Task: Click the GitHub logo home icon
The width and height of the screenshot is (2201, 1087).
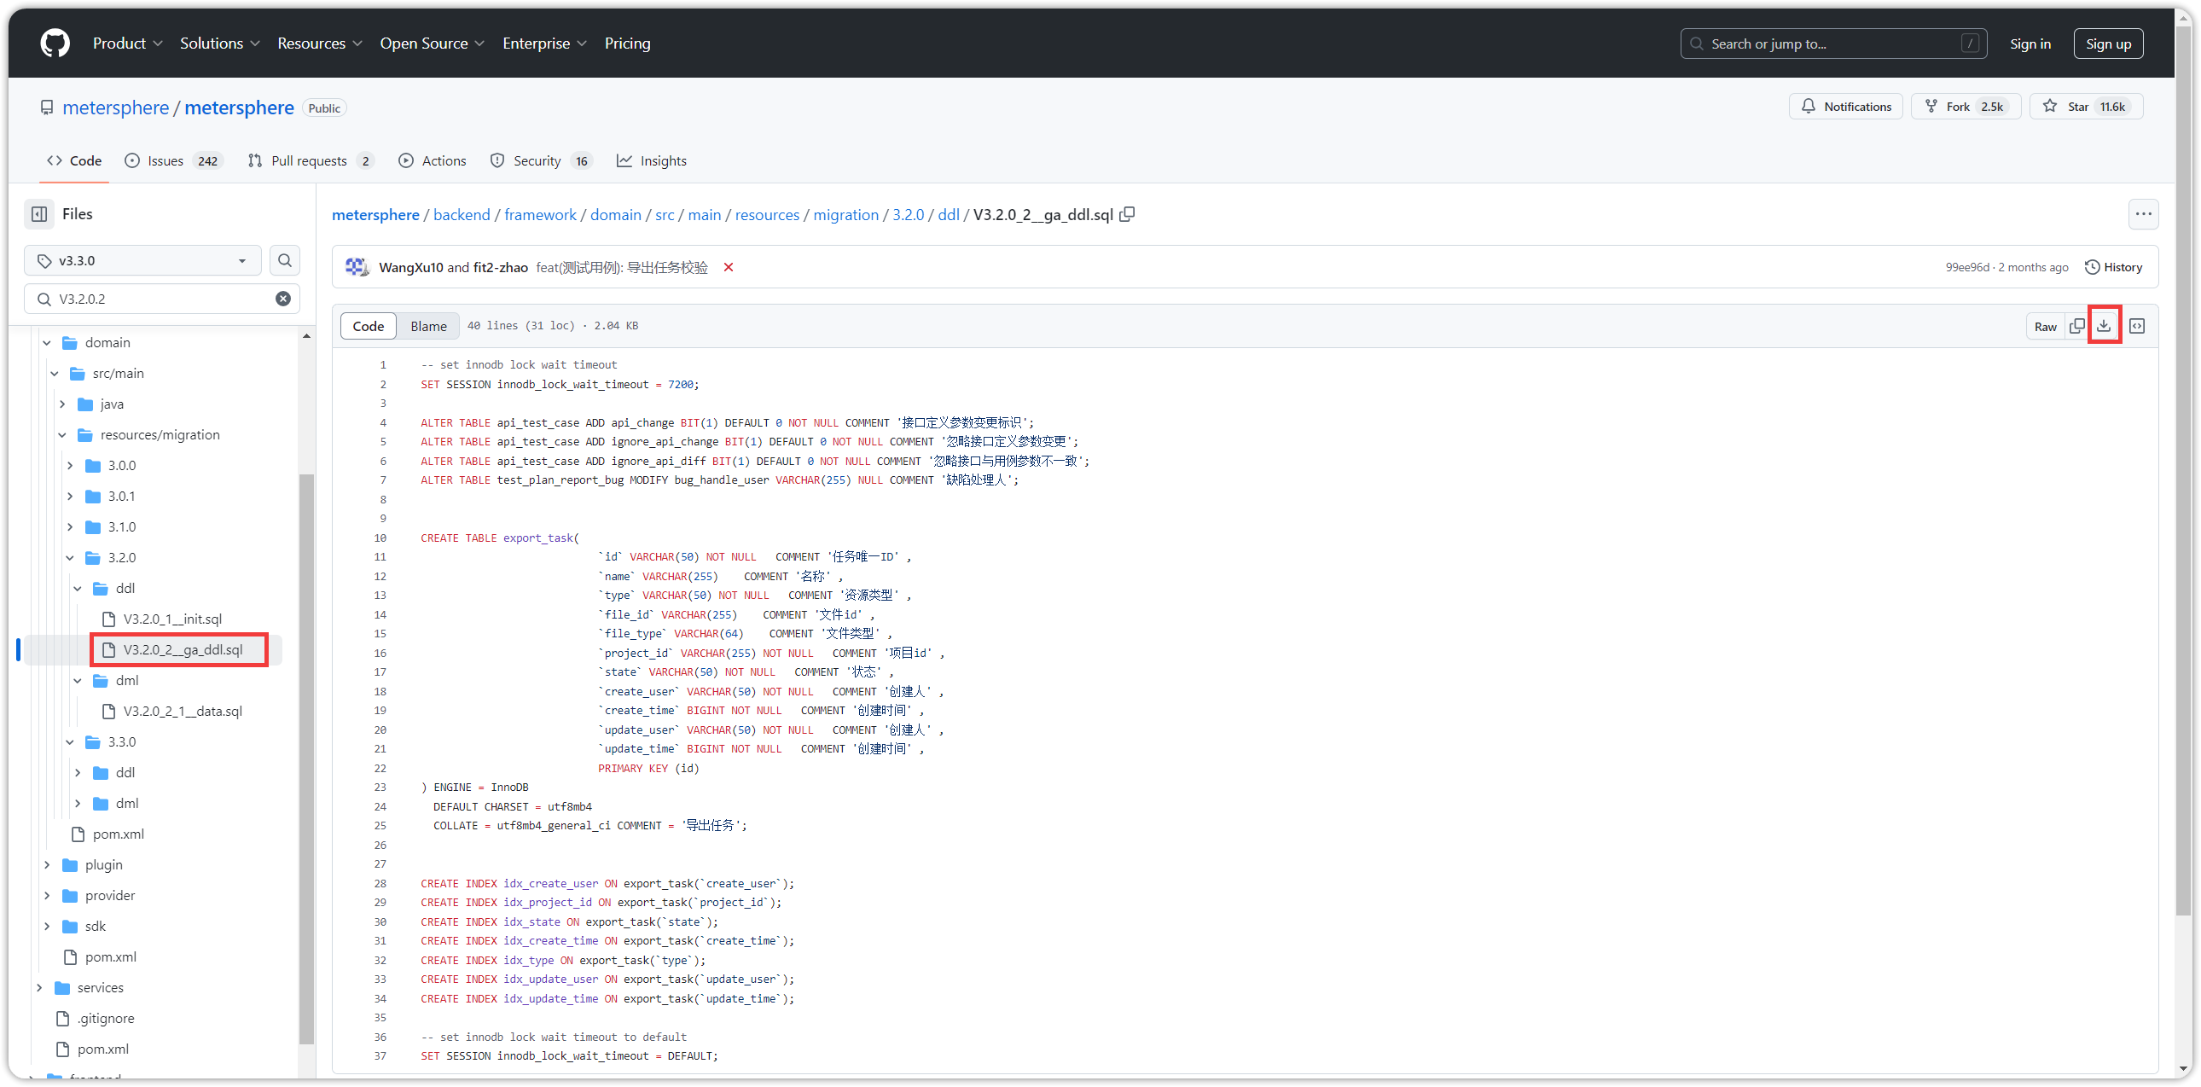Action: coord(55,43)
